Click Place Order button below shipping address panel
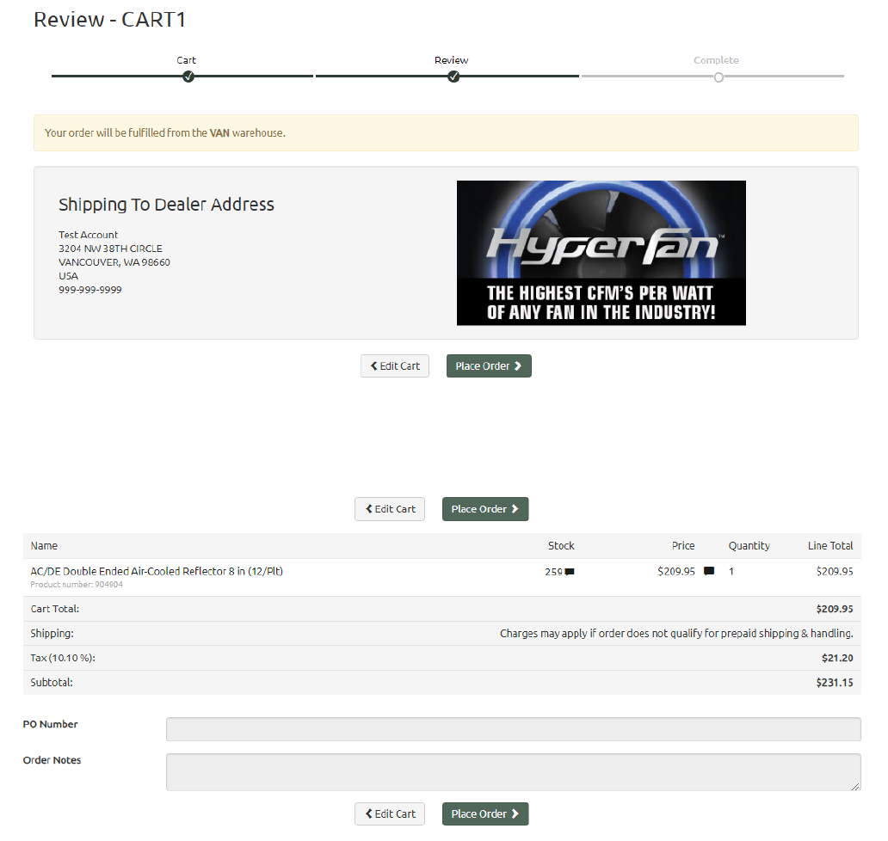 click(x=489, y=365)
